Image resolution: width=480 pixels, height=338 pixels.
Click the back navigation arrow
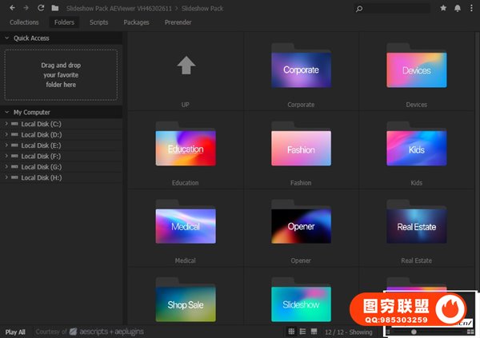[x=12, y=8]
